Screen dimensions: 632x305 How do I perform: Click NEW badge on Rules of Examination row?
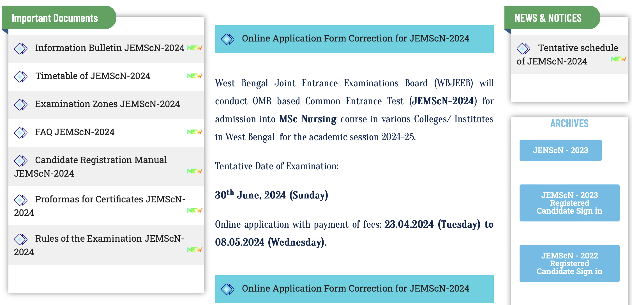(195, 249)
